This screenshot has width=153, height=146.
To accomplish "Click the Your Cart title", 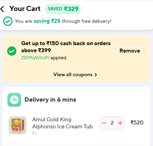I will 25,9.
